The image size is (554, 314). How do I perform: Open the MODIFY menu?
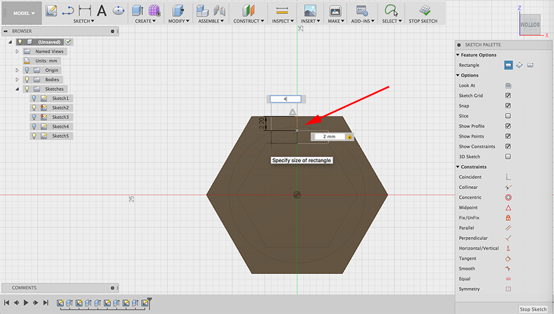[x=178, y=21]
